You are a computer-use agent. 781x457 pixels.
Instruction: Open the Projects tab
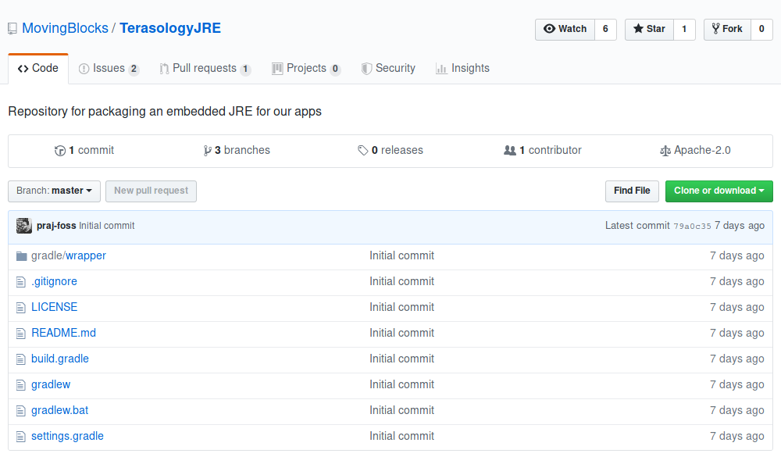point(306,68)
